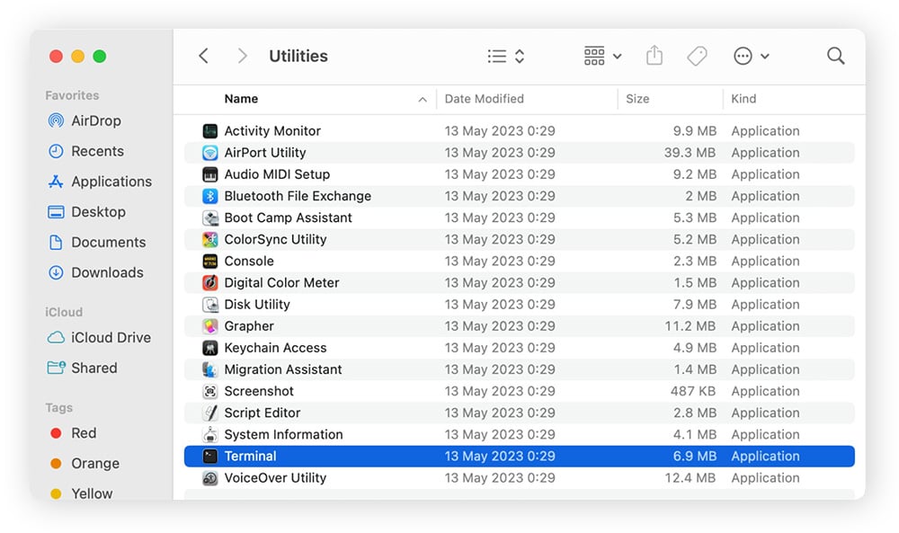The width and height of the screenshot is (899, 533).
Task: Select the Keychain Access name
Action: tap(275, 348)
